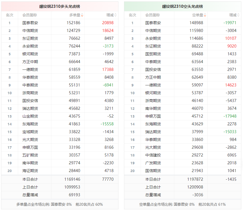The width and height of the screenshot is (243, 211).
Task: Click 南华期货 in short table row 12
Action: coord(153,108)
